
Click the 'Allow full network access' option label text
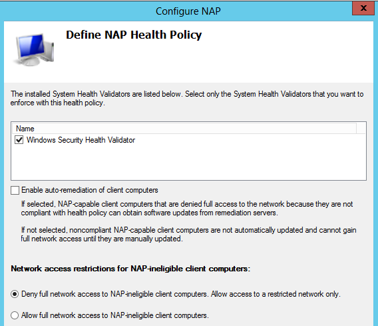[x=115, y=315]
